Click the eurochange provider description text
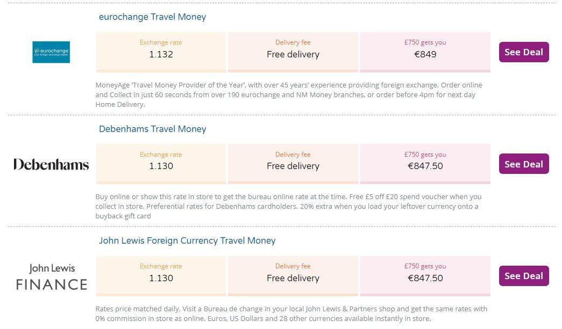The width and height of the screenshot is (562, 329). pyautogui.click(x=288, y=94)
